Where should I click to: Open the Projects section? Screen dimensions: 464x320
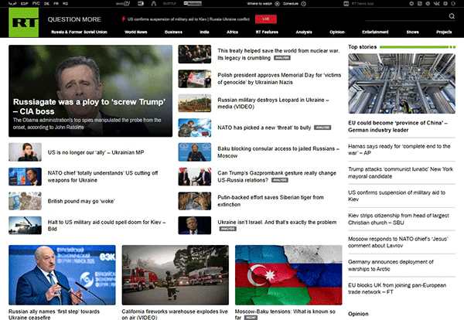[444, 32]
